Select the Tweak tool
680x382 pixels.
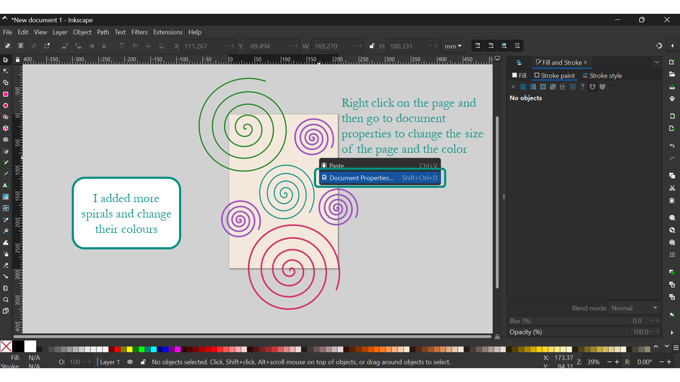[5, 242]
